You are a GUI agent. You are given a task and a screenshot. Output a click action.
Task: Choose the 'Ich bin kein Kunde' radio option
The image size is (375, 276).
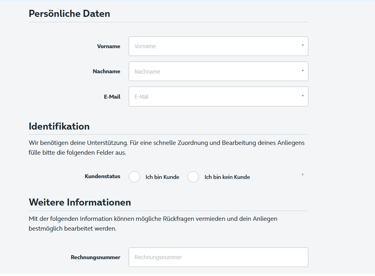pos(193,177)
